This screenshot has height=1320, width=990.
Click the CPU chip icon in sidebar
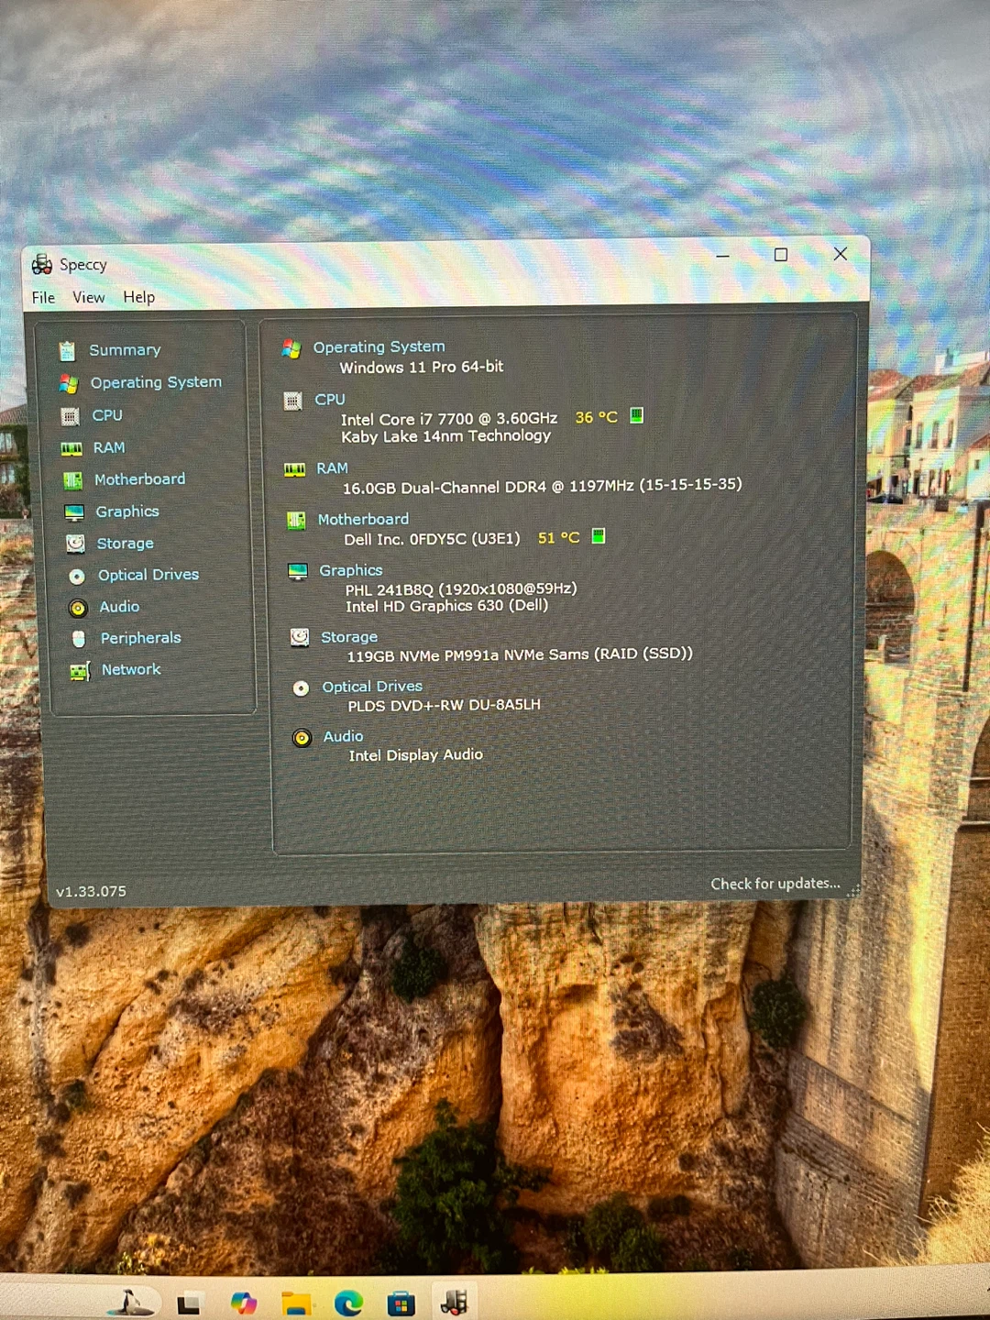[70, 416]
